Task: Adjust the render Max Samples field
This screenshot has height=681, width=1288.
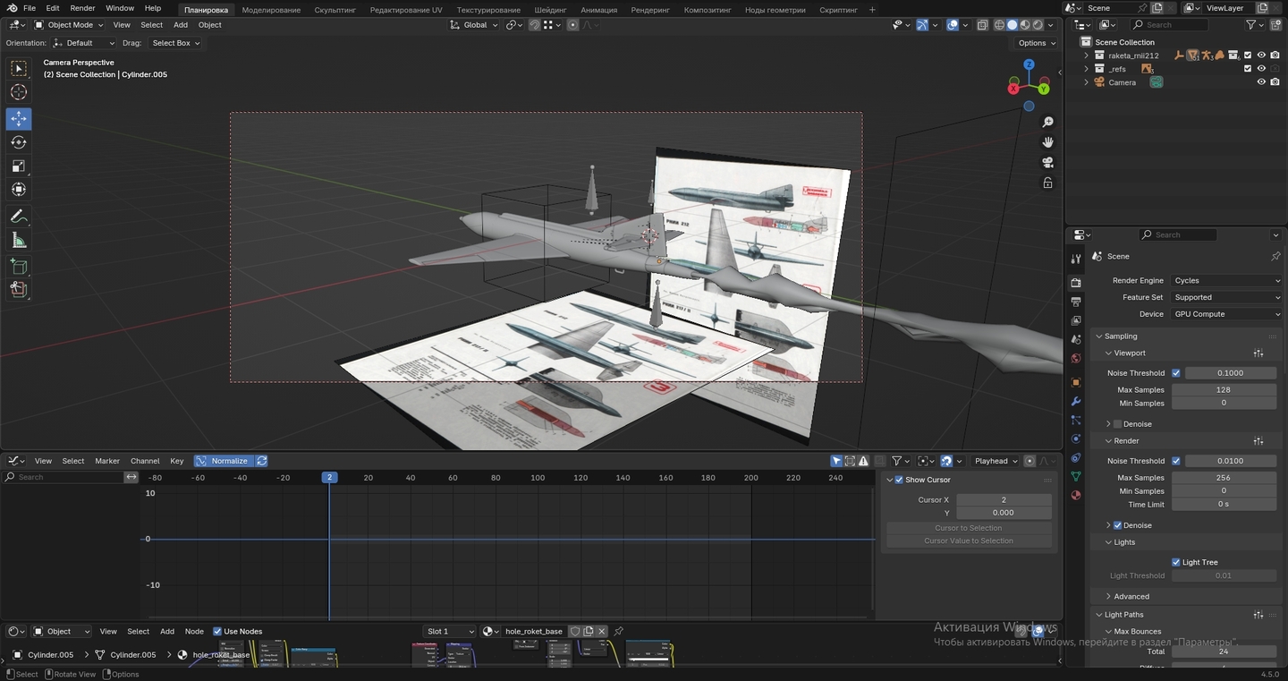Action: point(1223,478)
